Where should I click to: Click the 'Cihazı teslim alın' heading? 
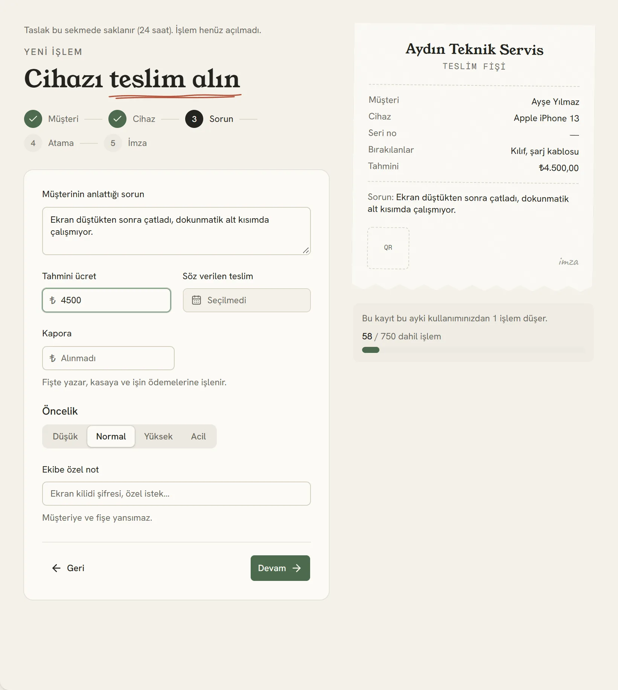click(x=132, y=79)
